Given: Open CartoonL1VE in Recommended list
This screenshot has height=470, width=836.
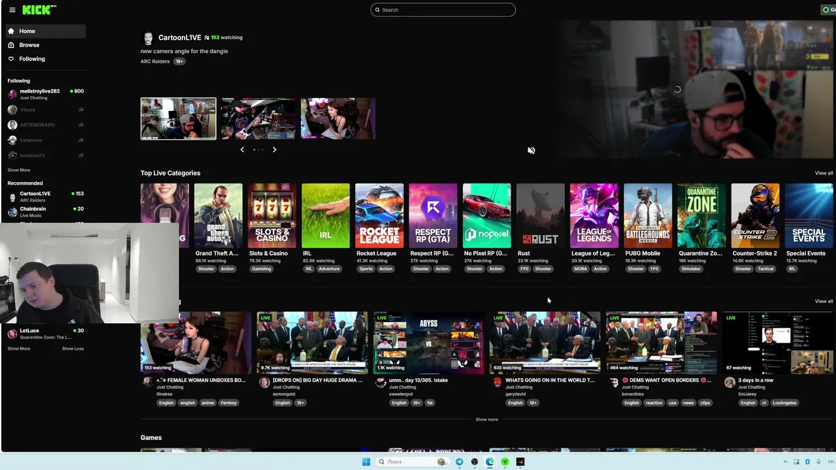Looking at the screenshot, I should (45, 196).
